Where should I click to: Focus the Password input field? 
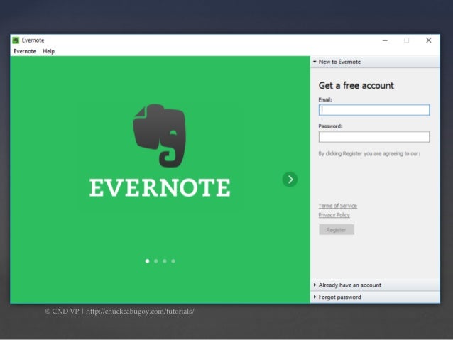(374, 137)
